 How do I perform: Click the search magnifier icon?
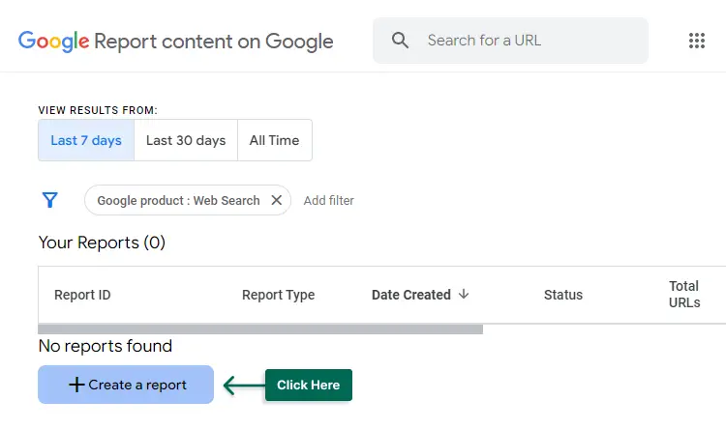click(400, 41)
